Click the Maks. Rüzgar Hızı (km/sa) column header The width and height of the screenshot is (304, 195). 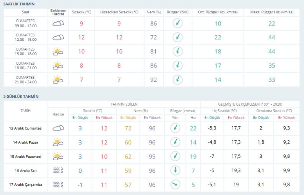272,12
